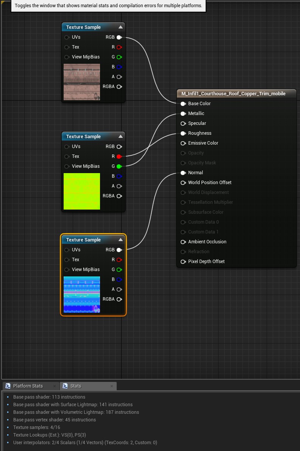Click the Tex input pin on the middle Texture Sample
Screen dimensions: 300x451
point(67,156)
